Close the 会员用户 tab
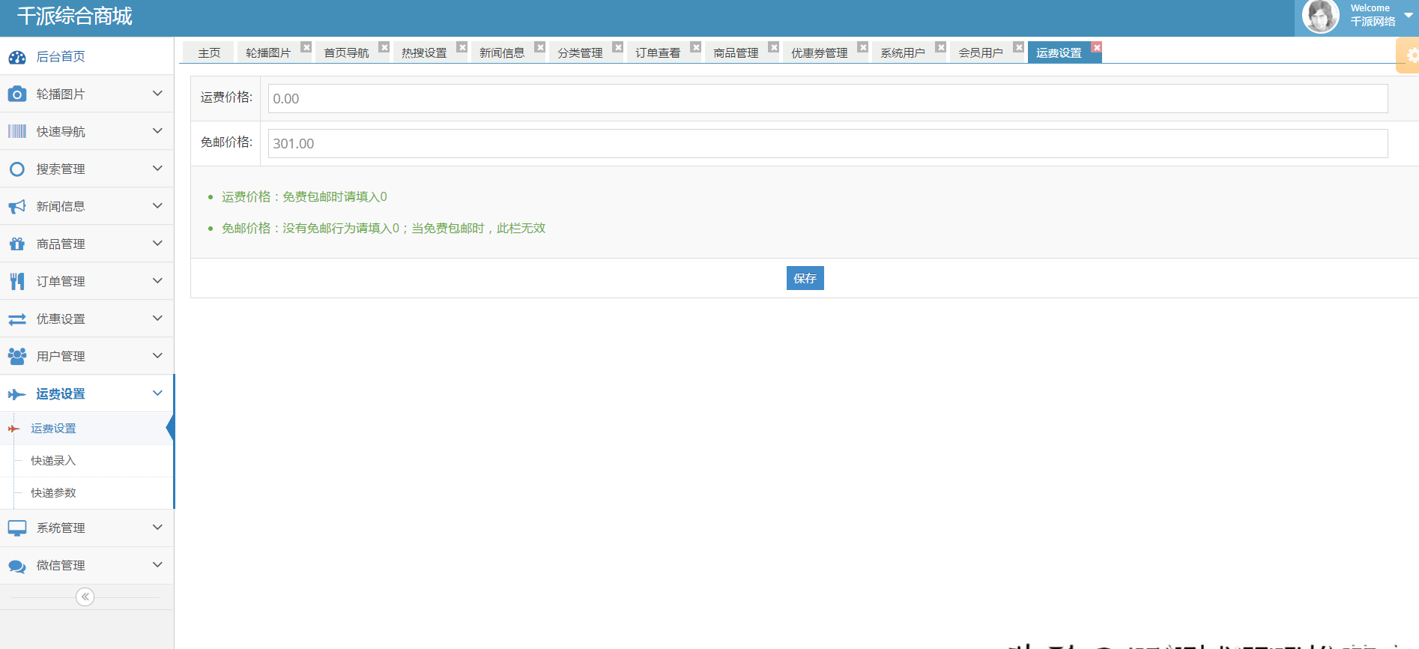 [1019, 47]
